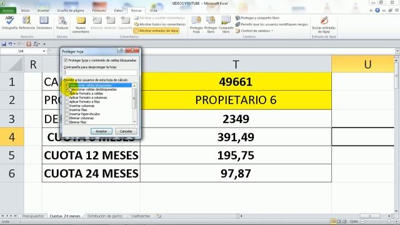Image resolution: width=400 pixels, height=225 pixels.
Task: Save the workbook from quick access toolbar
Action: (4, 44)
